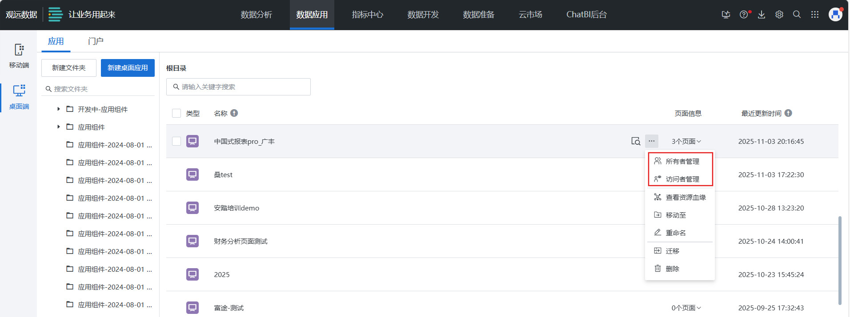Select 所有者管理 from context menu
Image resolution: width=850 pixels, height=317 pixels.
pos(682,162)
